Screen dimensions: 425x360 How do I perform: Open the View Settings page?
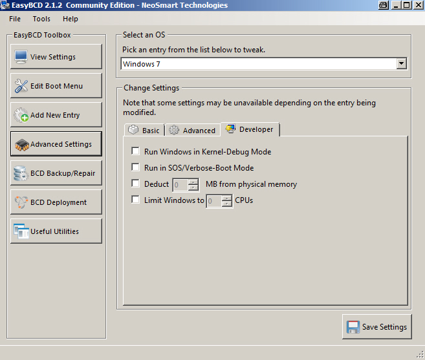56,57
